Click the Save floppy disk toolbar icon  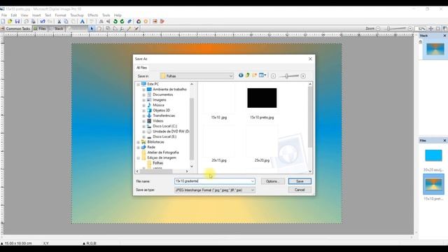(x=17, y=22)
